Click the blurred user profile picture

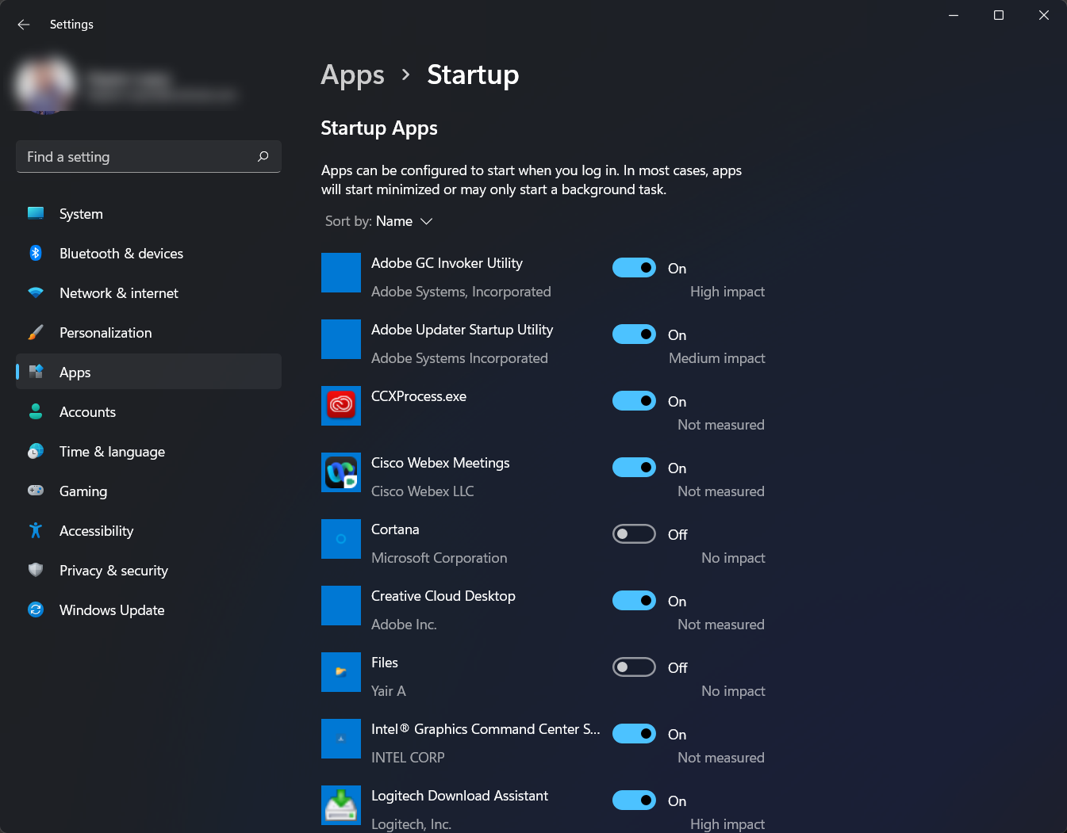click(45, 84)
